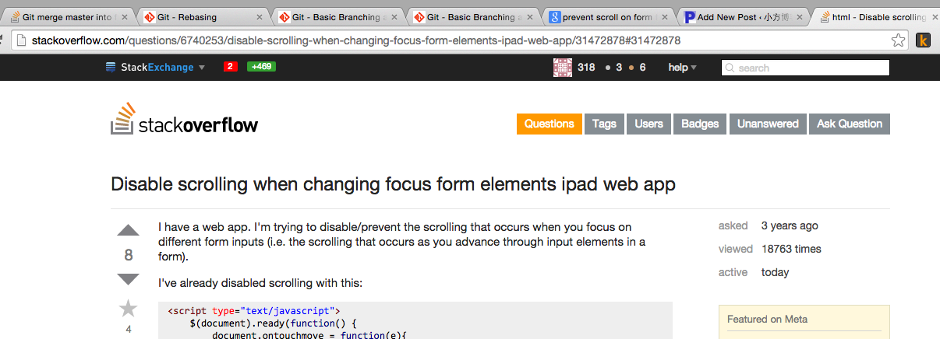Open the Tags navigation tab
The width and height of the screenshot is (940, 339).
[x=604, y=124]
